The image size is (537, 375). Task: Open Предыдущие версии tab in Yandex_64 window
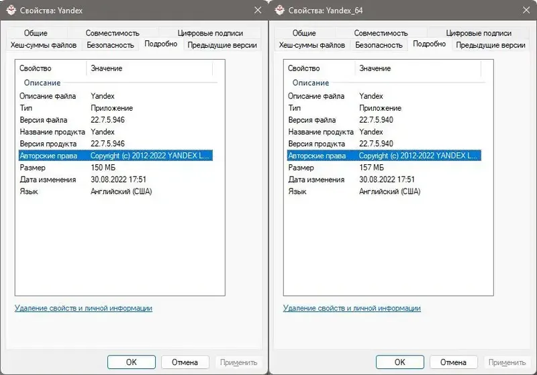click(491, 45)
